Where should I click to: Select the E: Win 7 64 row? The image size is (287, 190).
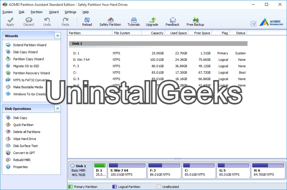(158, 60)
